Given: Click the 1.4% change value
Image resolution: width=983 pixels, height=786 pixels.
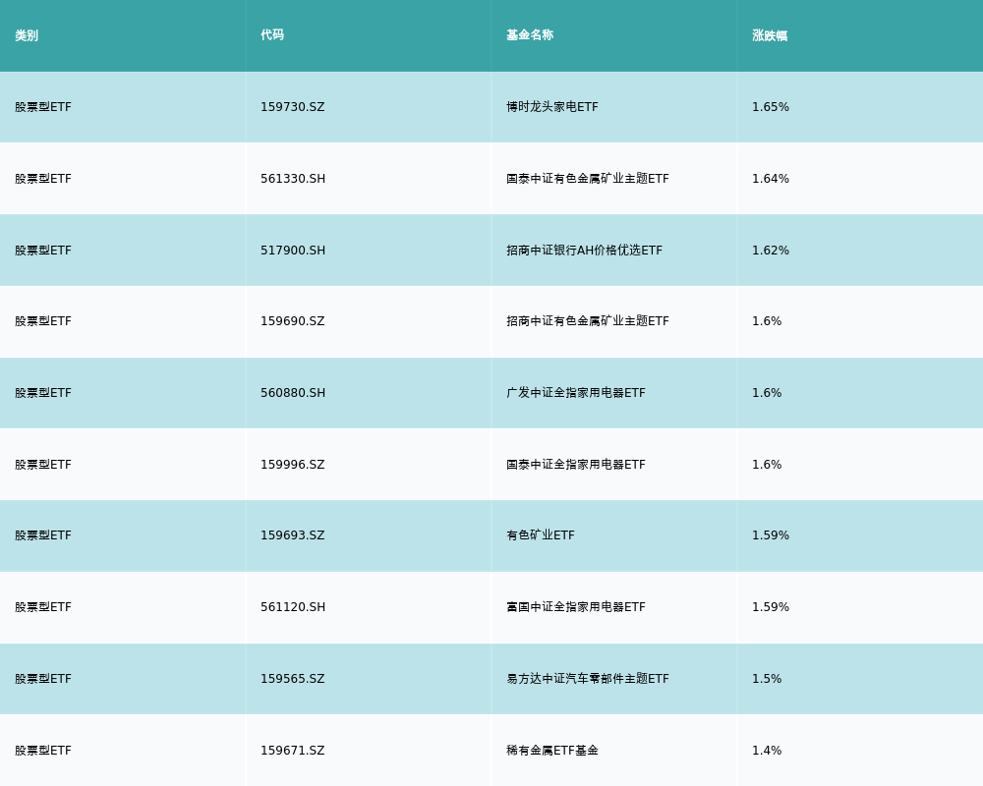Looking at the screenshot, I should point(767,751).
